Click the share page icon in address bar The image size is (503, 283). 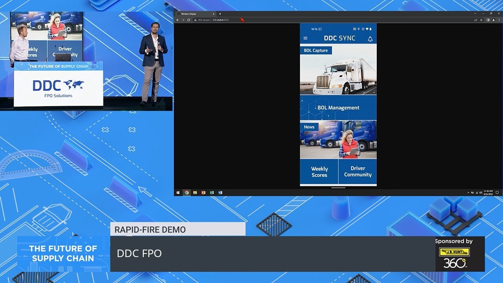point(475,20)
